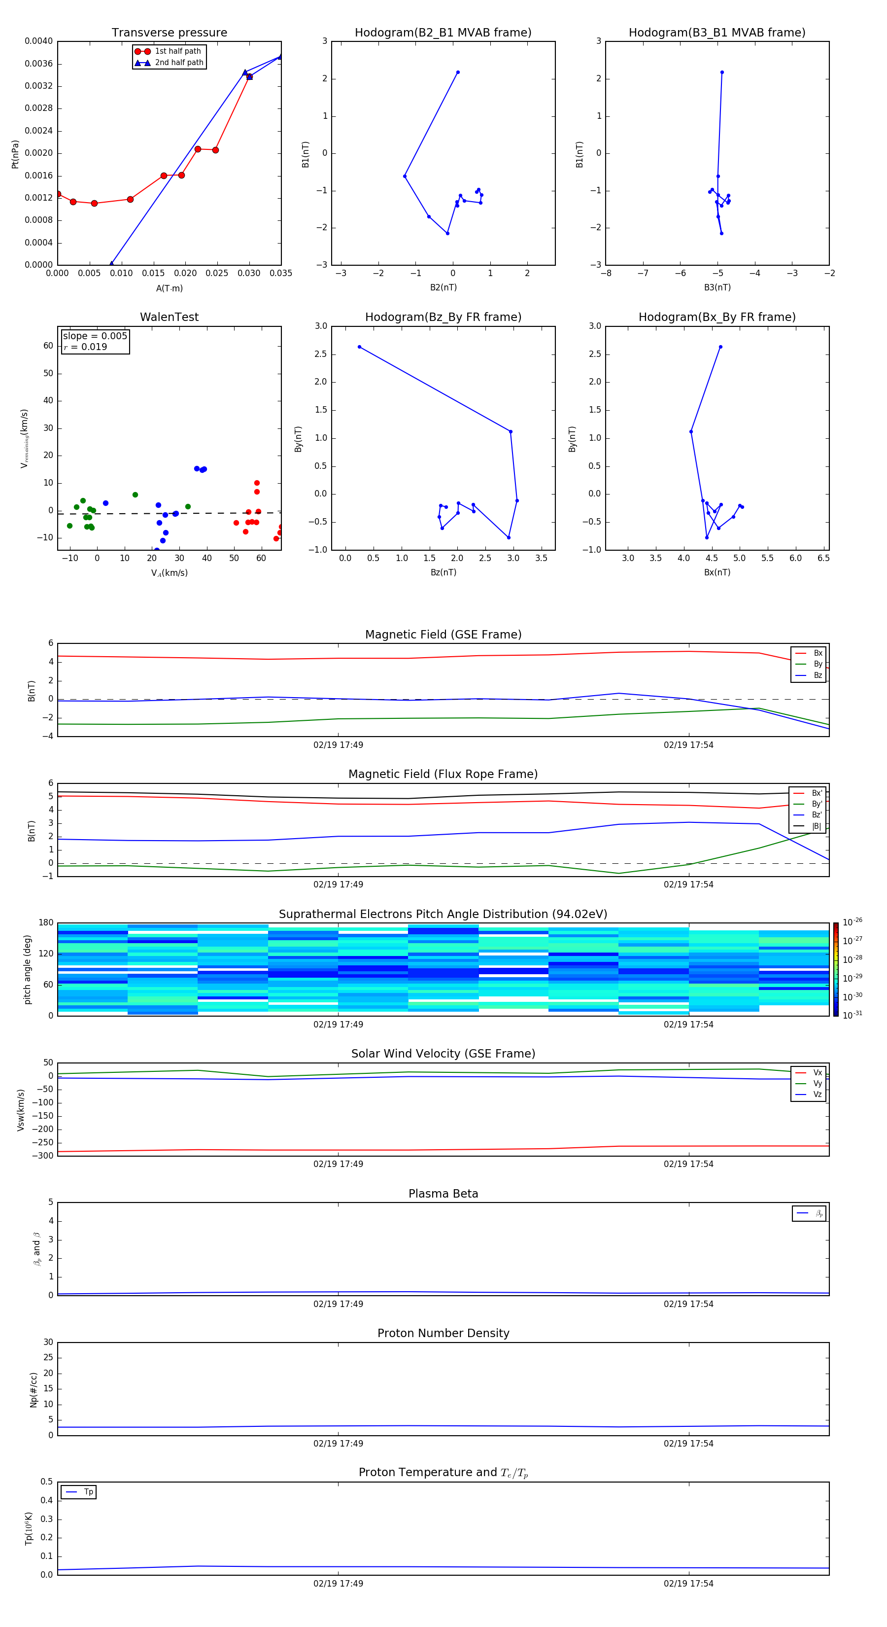Click 'B2(nT)' x-axis label

pos(443,287)
